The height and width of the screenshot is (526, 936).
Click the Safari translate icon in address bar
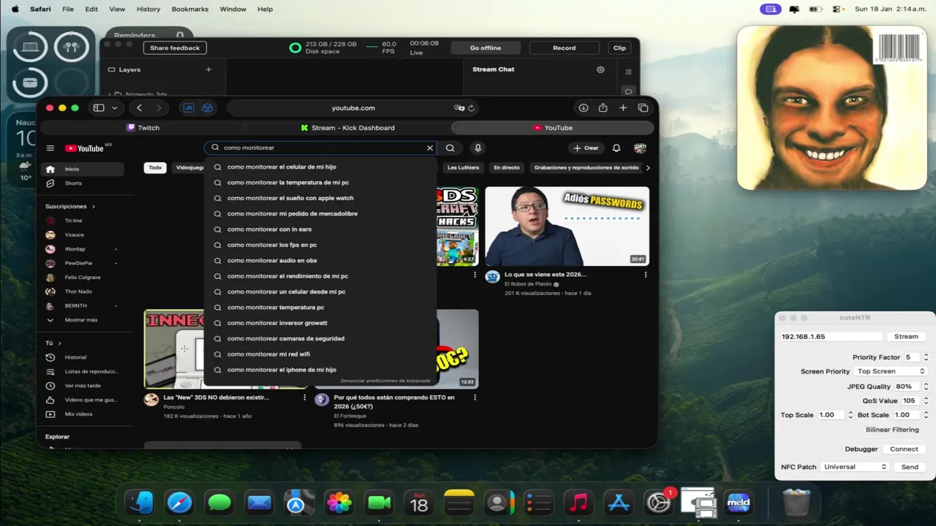(x=459, y=108)
